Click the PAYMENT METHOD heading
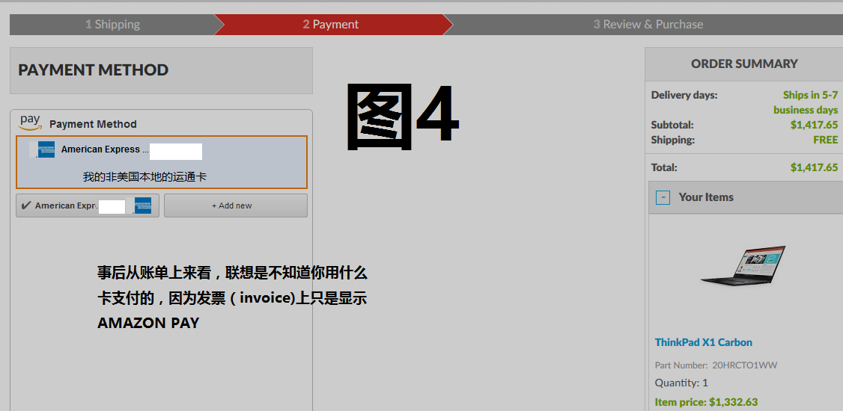This screenshot has width=843, height=411. pyautogui.click(x=94, y=70)
